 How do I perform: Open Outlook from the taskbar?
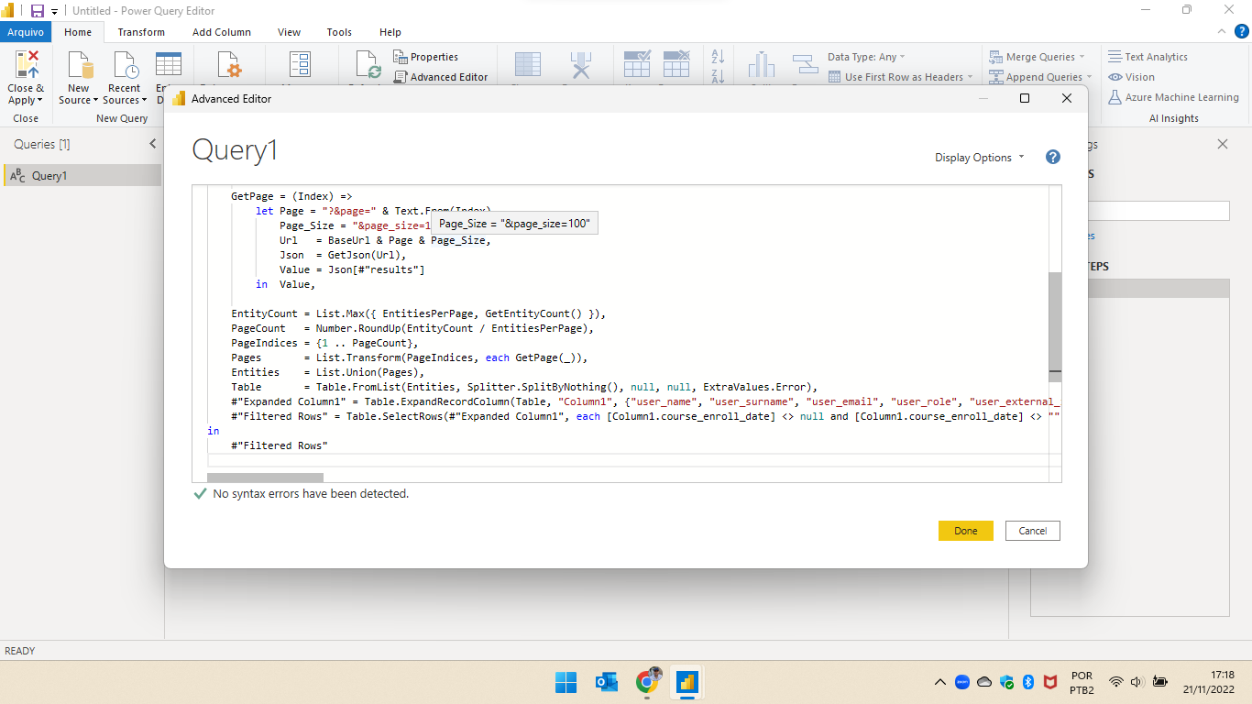[x=606, y=682]
